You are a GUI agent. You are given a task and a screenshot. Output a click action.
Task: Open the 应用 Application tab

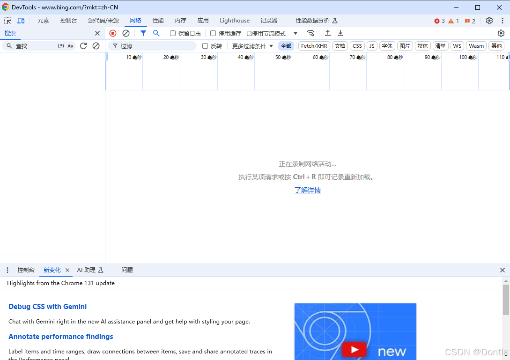tap(203, 21)
